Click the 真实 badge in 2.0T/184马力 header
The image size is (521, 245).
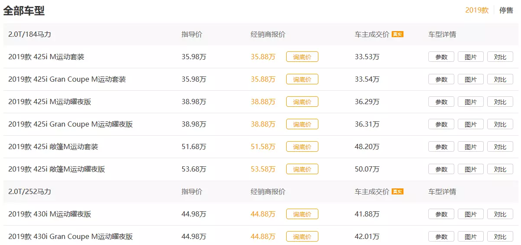point(398,34)
